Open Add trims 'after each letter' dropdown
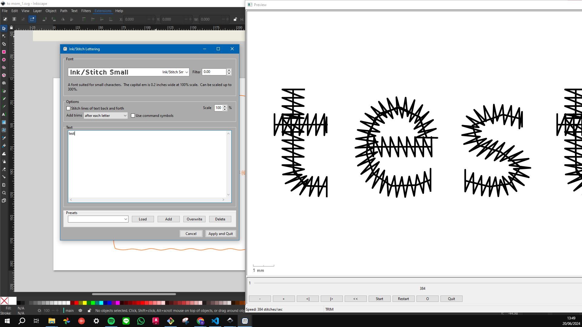The height and width of the screenshot is (327, 582). [105, 116]
